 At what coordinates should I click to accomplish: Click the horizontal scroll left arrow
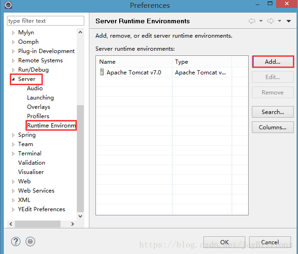coord(11,224)
